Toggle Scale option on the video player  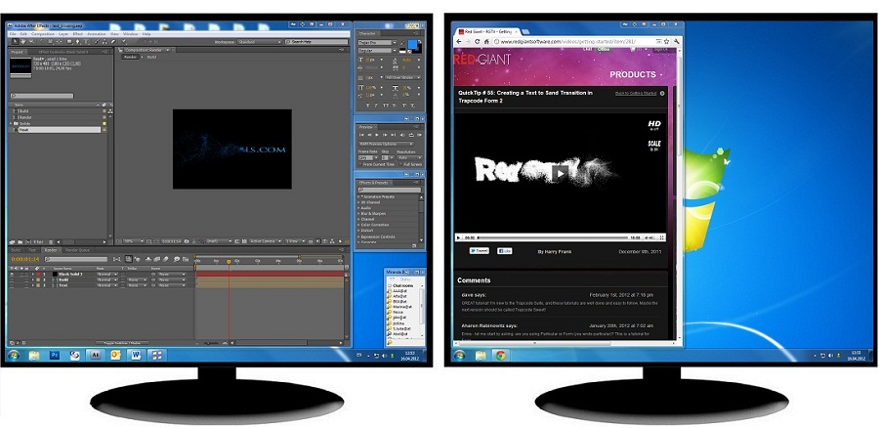pyautogui.click(x=653, y=146)
